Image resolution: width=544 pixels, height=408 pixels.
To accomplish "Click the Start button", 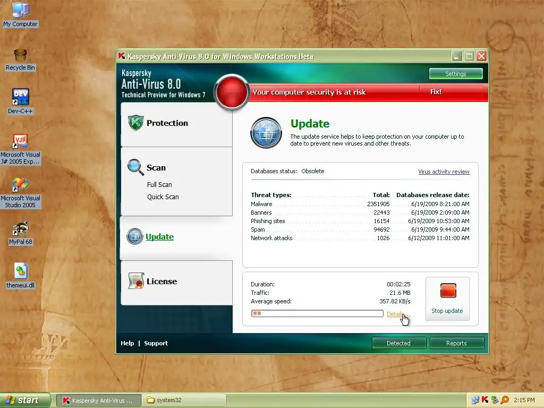I will (25, 400).
